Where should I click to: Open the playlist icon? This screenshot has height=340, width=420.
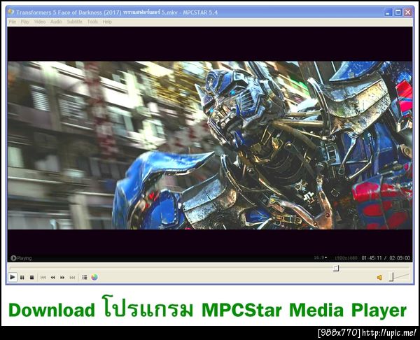85,277
